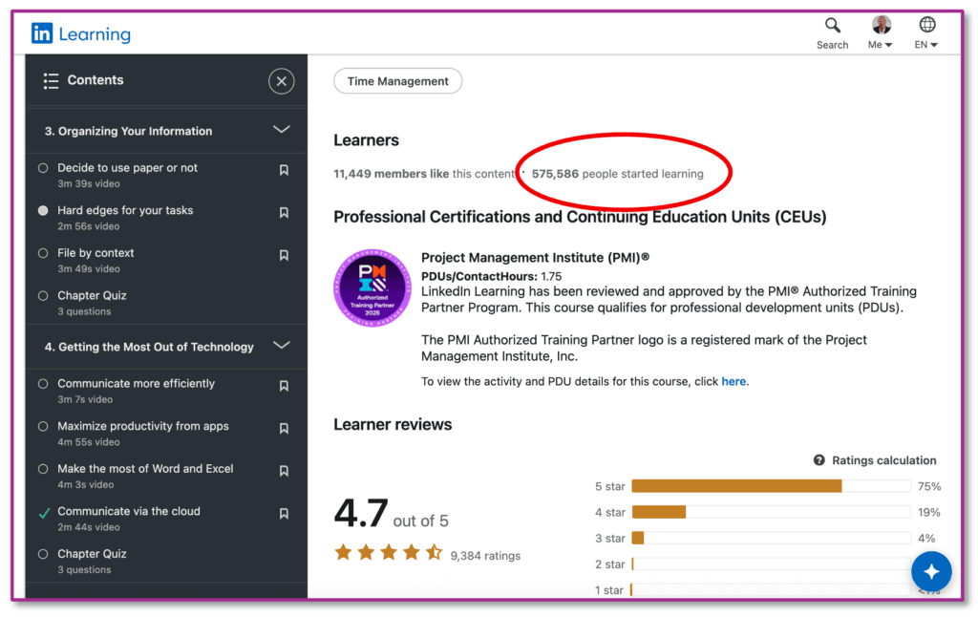Select status circle for Decide to use paper or not
This screenshot has height=617, width=978.
[x=43, y=168]
